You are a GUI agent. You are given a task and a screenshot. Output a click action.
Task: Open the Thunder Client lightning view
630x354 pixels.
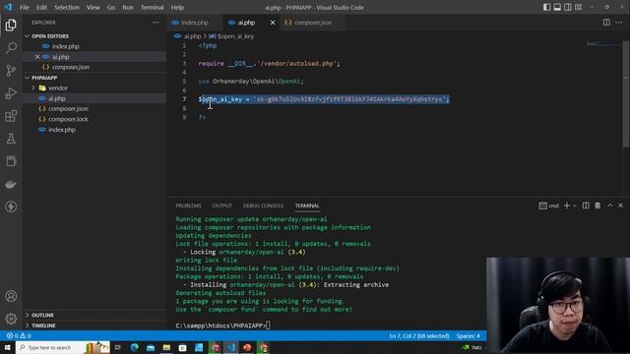(11, 206)
